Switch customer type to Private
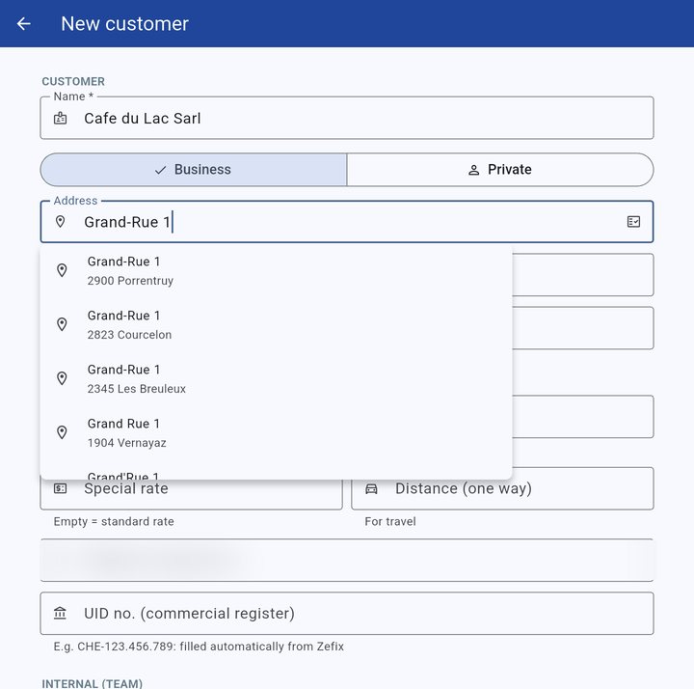The height and width of the screenshot is (689, 694). point(500,170)
